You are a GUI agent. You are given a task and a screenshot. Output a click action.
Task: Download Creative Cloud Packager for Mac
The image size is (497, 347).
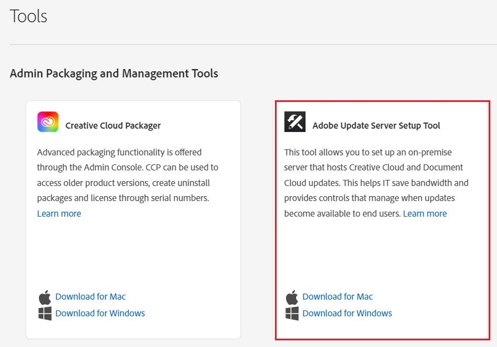pos(90,297)
